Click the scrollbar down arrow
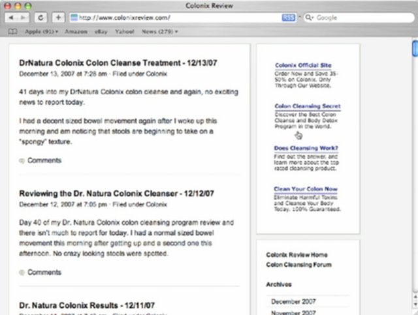The image size is (418, 315). pos(415,304)
